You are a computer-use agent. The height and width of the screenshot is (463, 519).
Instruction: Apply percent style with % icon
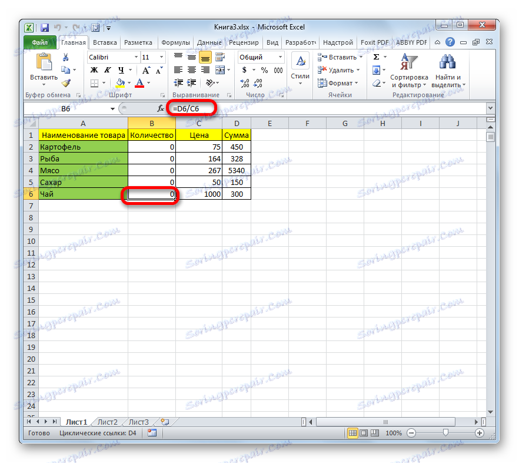click(x=264, y=70)
